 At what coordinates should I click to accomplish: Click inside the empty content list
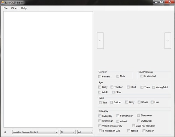(48, 69)
